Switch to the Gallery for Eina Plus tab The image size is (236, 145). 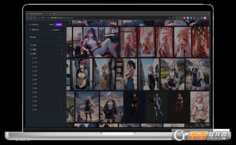point(39,14)
